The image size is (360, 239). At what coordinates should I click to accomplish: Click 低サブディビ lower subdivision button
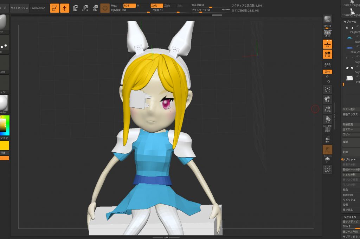tap(351, 222)
